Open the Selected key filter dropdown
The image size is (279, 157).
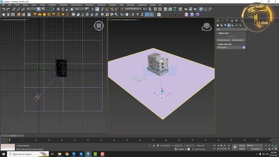point(255,146)
